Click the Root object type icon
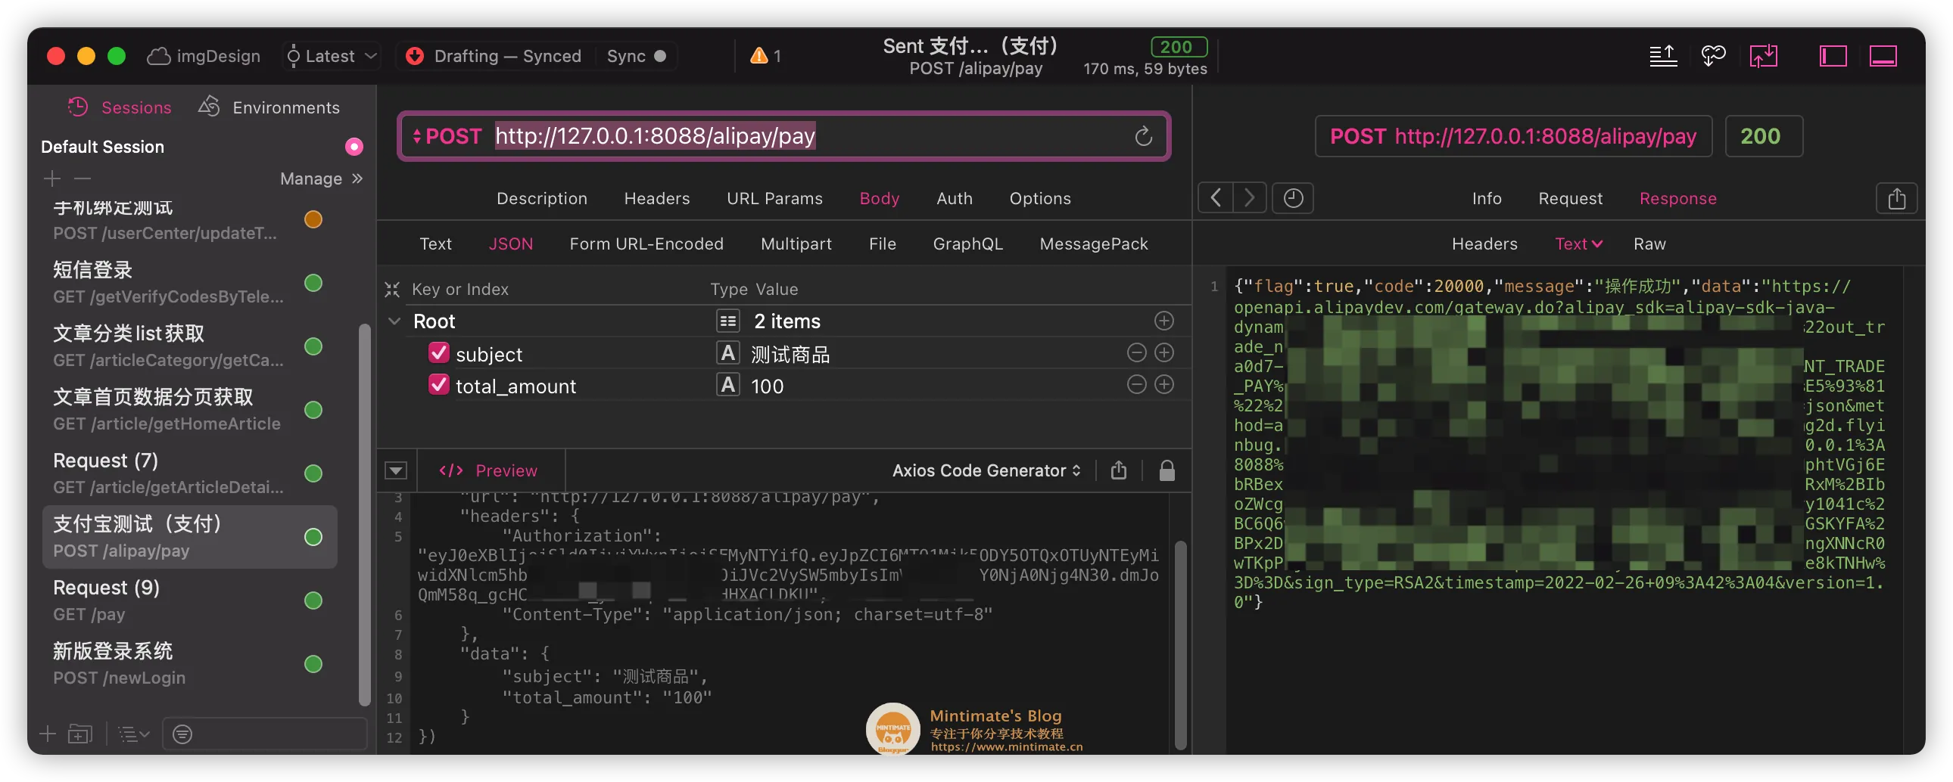This screenshot has height=782, width=1953. 727,321
